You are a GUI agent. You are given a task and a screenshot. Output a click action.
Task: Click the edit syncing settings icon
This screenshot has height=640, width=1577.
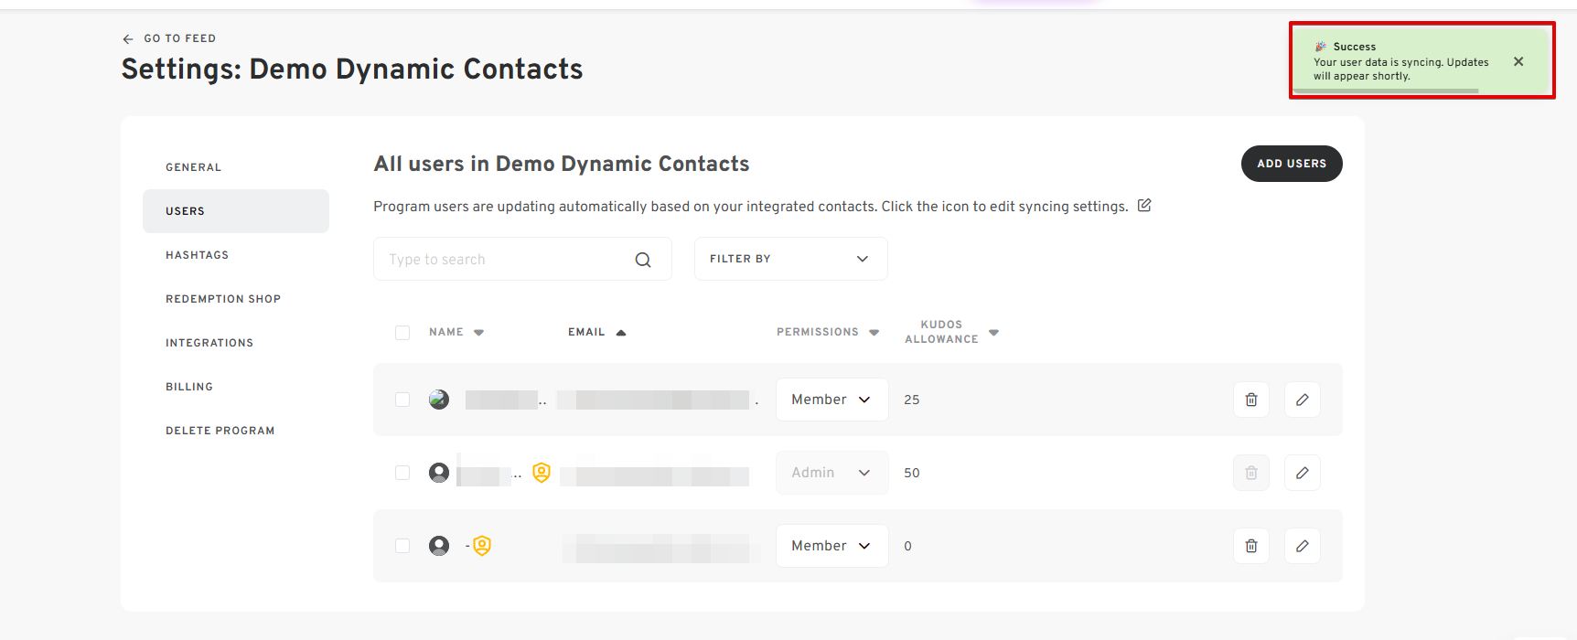coord(1144,206)
